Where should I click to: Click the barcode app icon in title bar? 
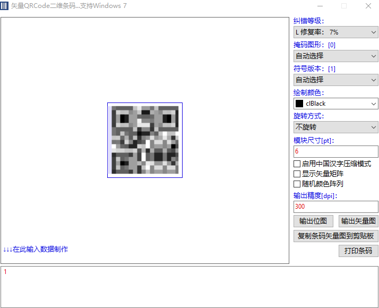pyautogui.click(x=4, y=5)
